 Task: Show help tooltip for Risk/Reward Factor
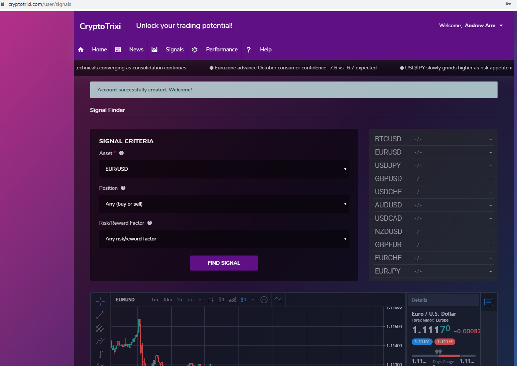click(150, 223)
